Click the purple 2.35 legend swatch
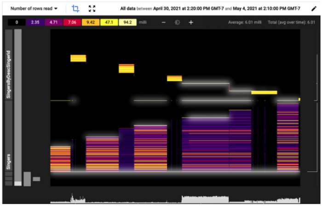The height and width of the screenshot is (206, 322). coord(35,23)
